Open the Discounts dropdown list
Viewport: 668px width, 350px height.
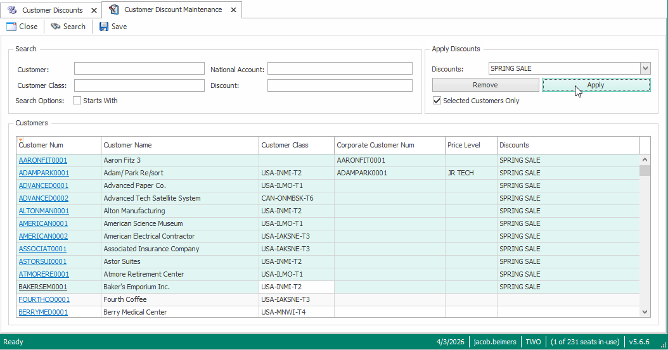(x=645, y=68)
